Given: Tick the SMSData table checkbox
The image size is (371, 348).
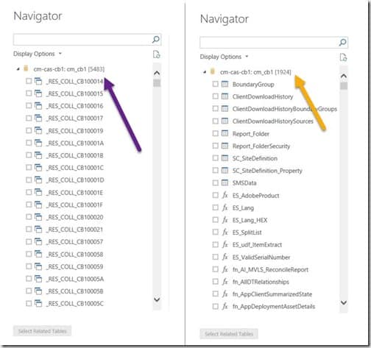Looking at the screenshot, I should pos(215,182).
